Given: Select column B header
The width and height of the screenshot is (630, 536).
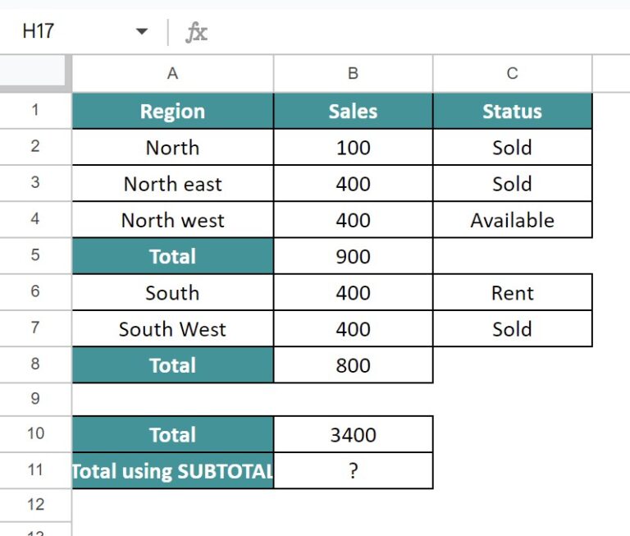Looking at the screenshot, I should (354, 74).
